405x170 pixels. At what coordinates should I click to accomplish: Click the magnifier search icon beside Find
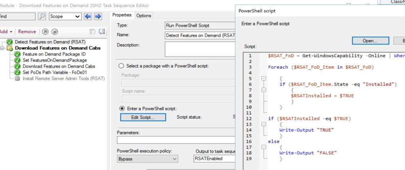coord(42,17)
